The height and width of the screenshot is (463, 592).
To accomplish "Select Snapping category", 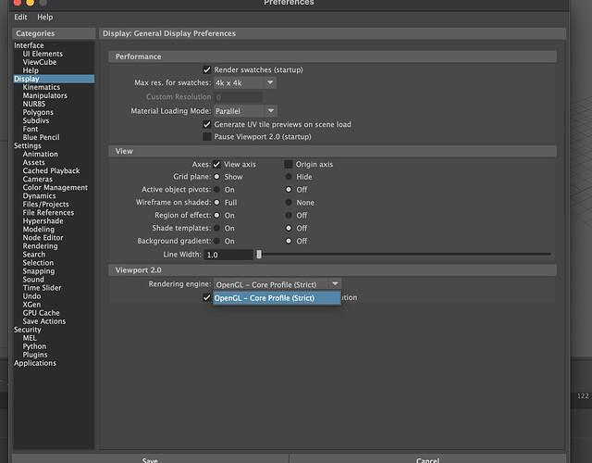I will (39, 271).
